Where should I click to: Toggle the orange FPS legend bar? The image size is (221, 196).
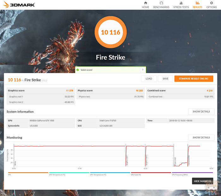pos(28,173)
